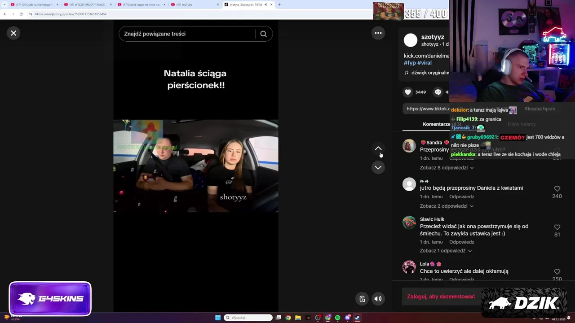Go to previous video with up chevron
Viewport: 575px width, 323px height.
(378, 148)
